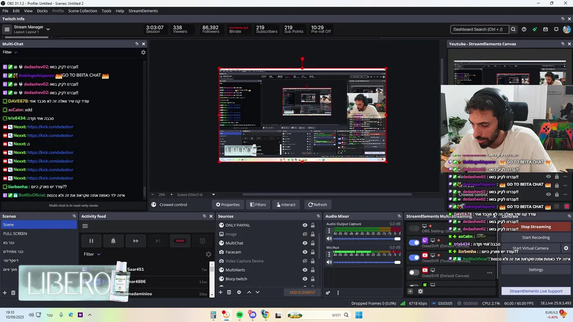Unlock the Facecam source lock
The image size is (573, 322).
312,252
